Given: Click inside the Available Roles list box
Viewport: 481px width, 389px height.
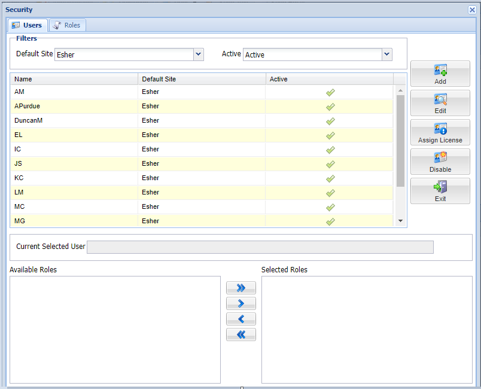Looking at the screenshot, I should pyautogui.click(x=115, y=330).
